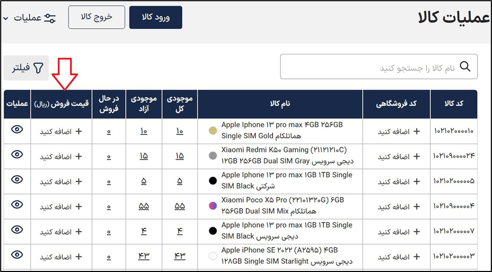Add store code for product 1021090000024
Viewport: 492px width, 272px height.
(x=399, y=156)
